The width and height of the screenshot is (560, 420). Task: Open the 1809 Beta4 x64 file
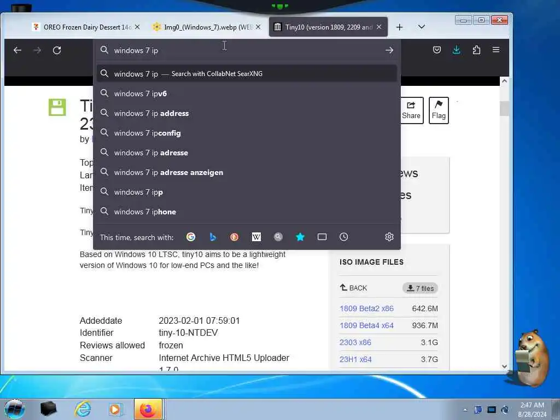pos(366,325)
